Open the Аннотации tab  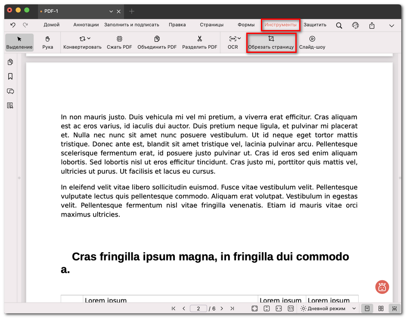point(86,25)
